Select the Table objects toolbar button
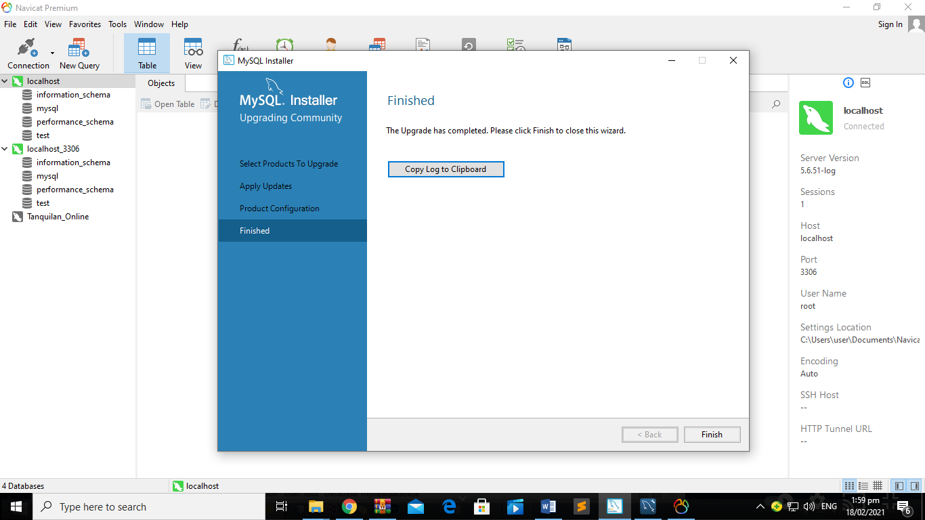The height and width of the screenshot is (520, 925). point(147,53)
